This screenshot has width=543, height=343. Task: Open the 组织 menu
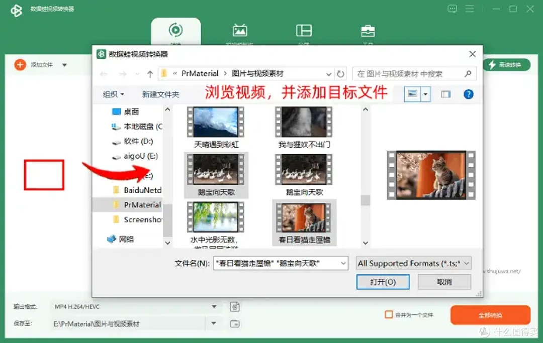114,94
